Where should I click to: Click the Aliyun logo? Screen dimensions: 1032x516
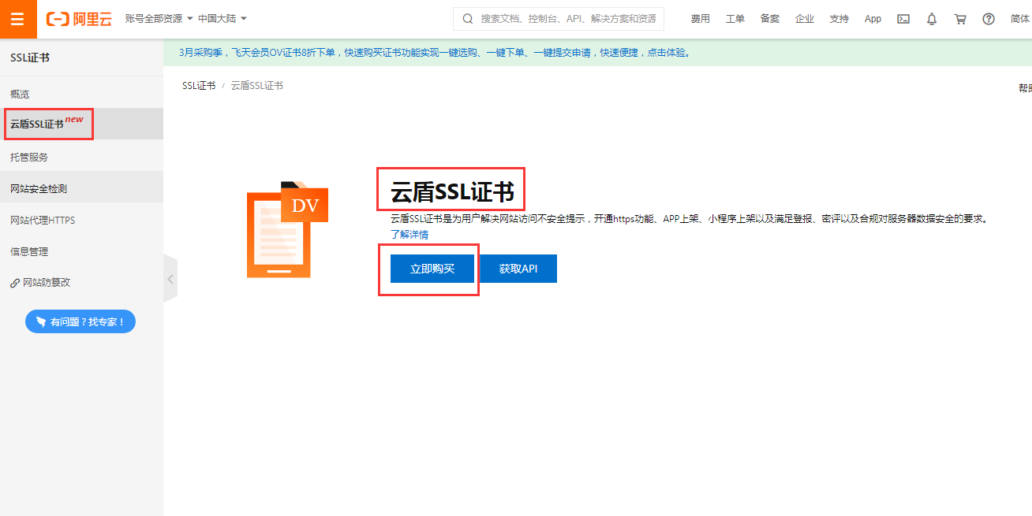tap(79, 19)
